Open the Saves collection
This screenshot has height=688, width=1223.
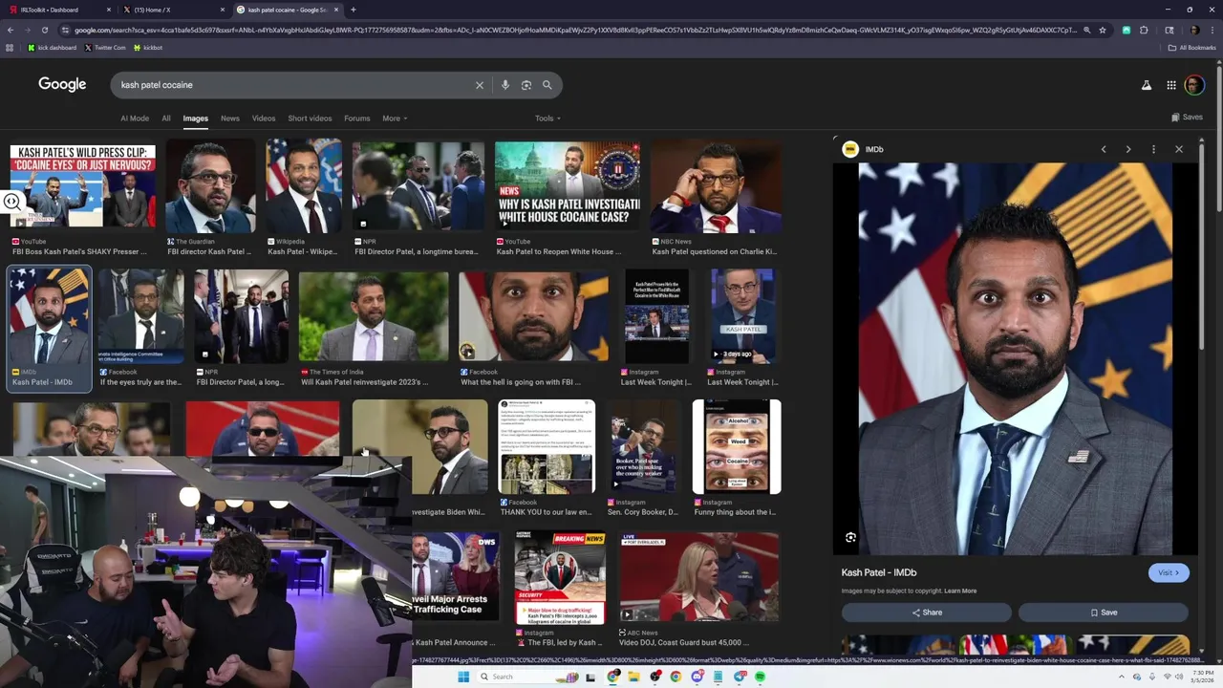(1187, 118)
